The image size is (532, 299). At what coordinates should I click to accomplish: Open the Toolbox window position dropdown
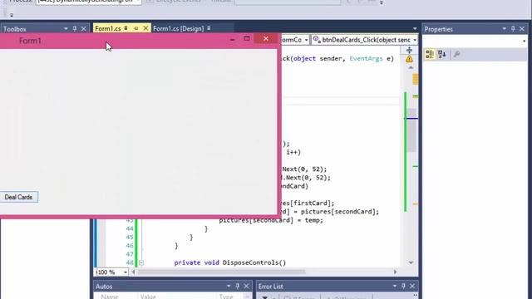(66, 29)
